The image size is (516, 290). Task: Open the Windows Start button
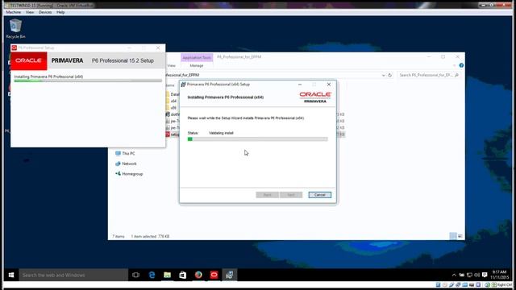click(x=11, y=275)
